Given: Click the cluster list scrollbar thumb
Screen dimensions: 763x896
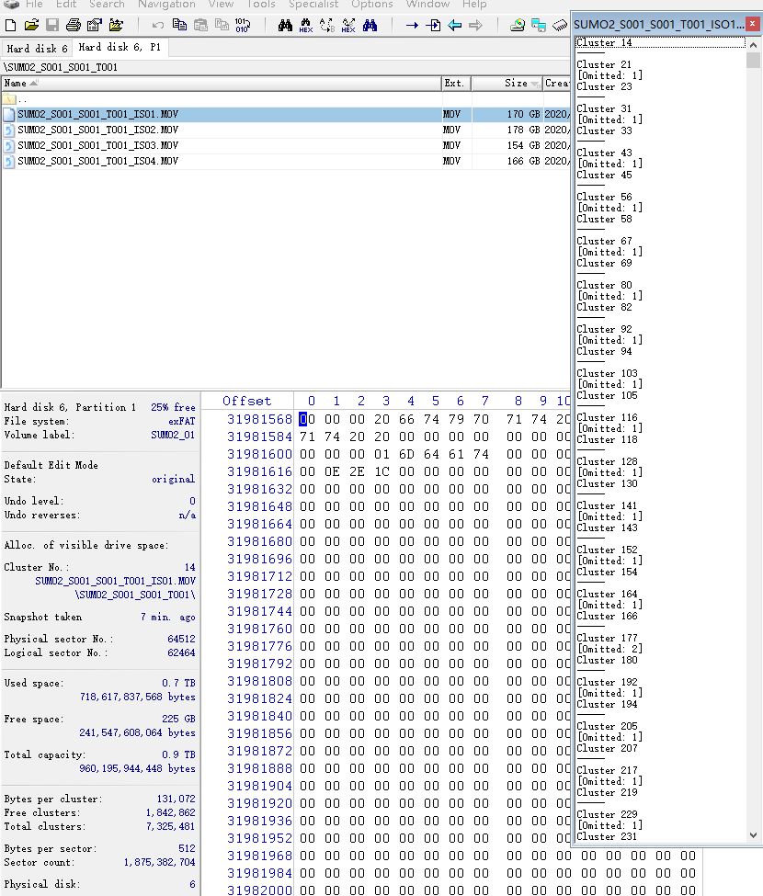Looking at the screenshot, I should pos(753,61).
